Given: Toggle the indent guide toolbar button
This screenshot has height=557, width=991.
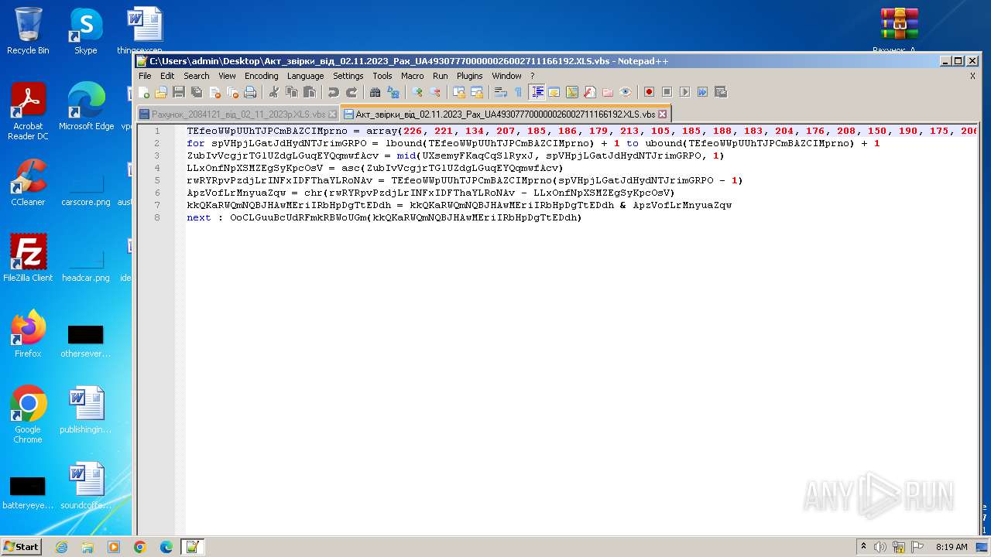Looking at the screenshot, I should coord(537,92).
